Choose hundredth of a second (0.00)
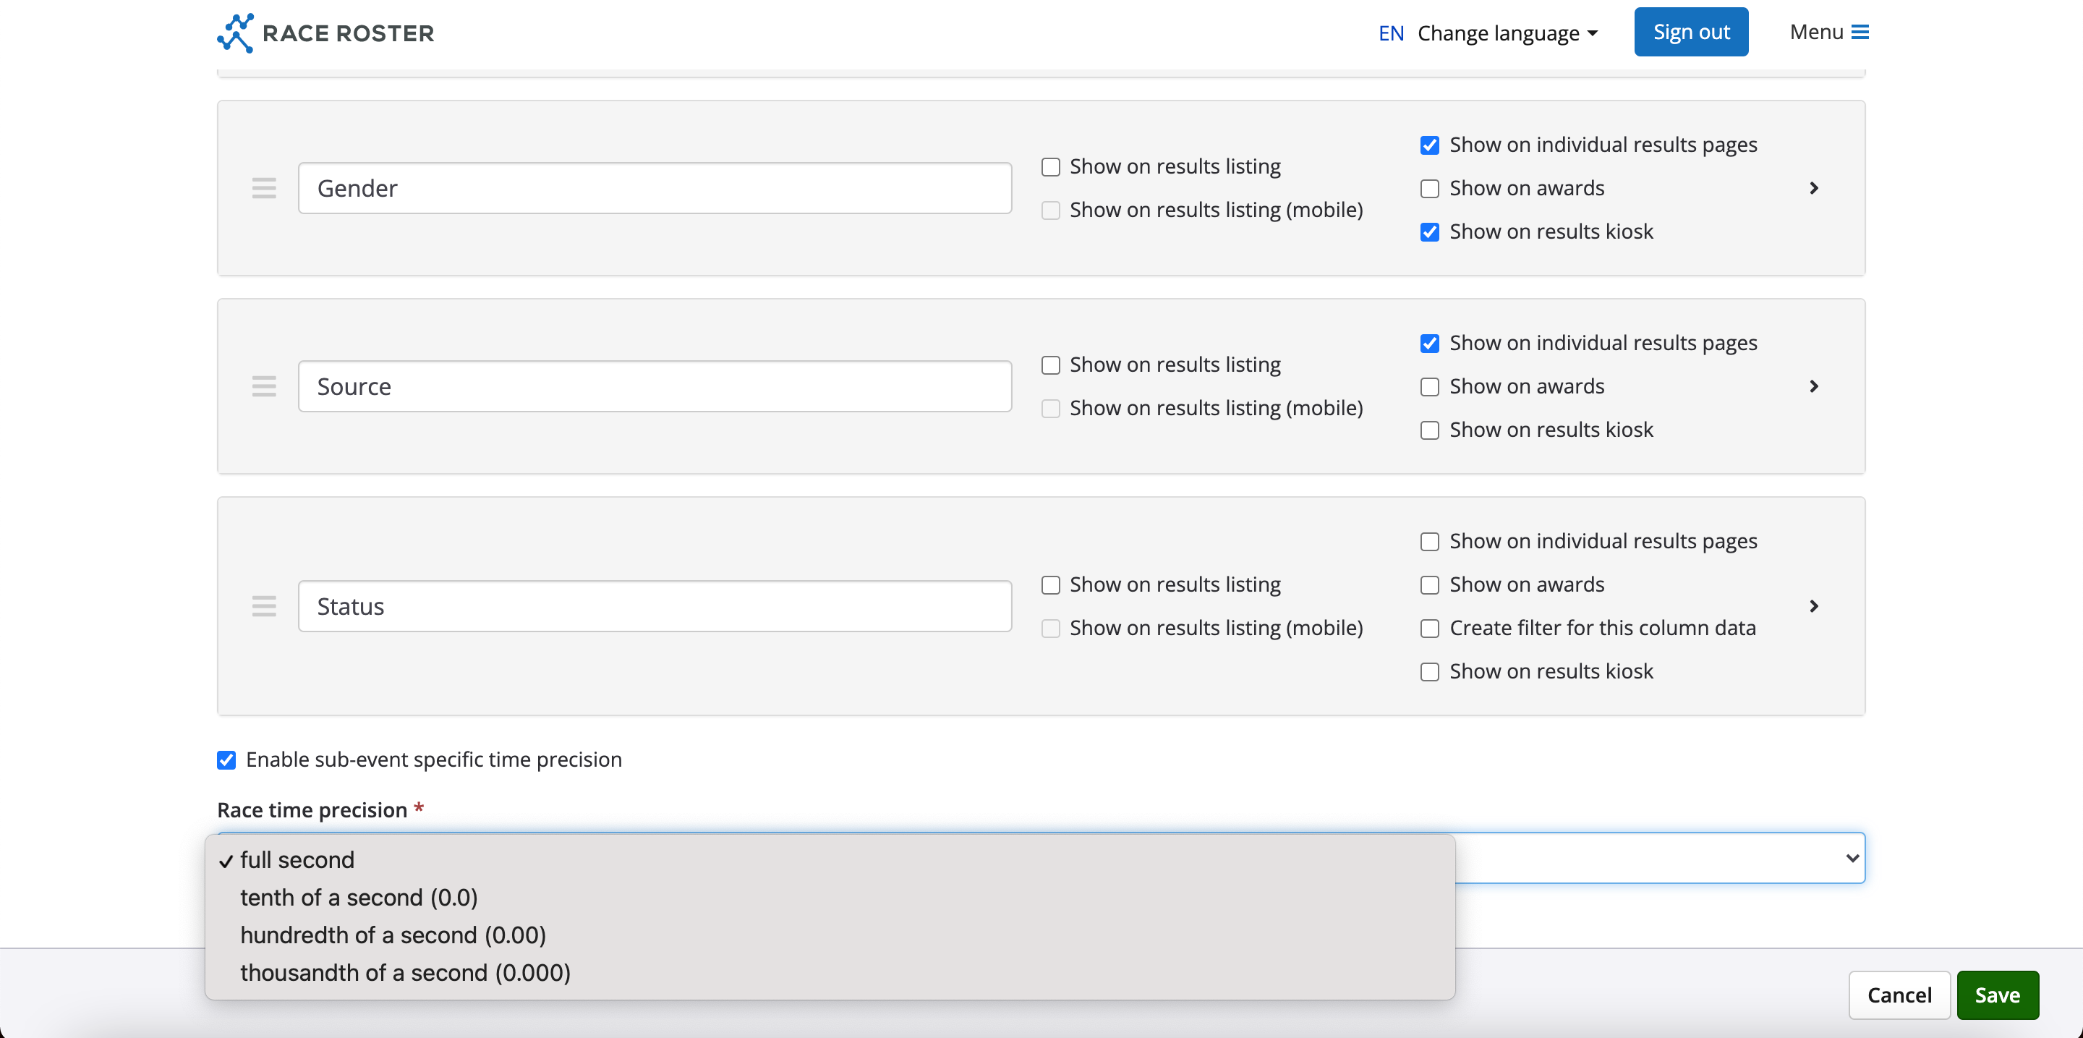 click(393, 935)
